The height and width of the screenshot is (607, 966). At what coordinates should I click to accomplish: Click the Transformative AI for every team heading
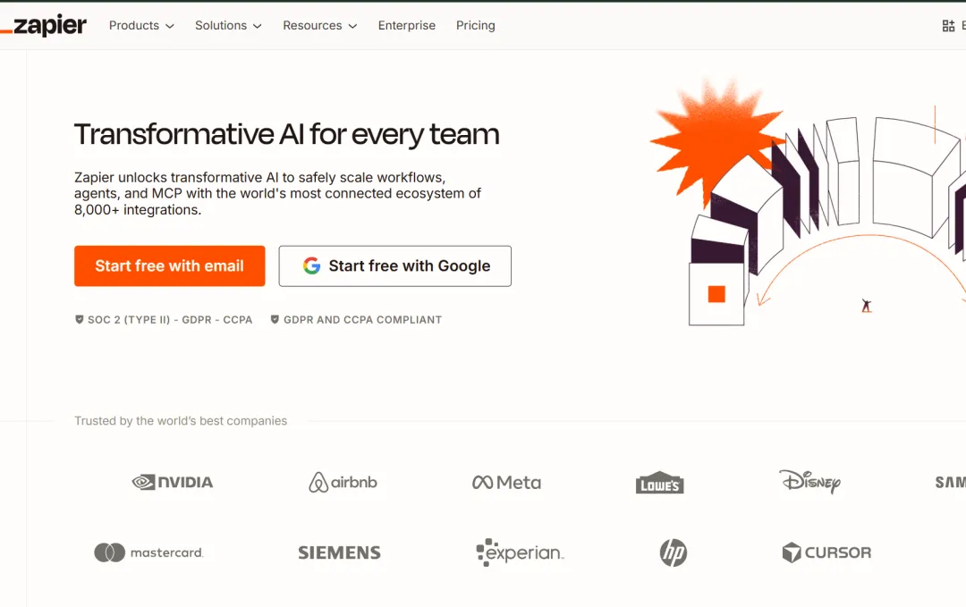(286, 134)
